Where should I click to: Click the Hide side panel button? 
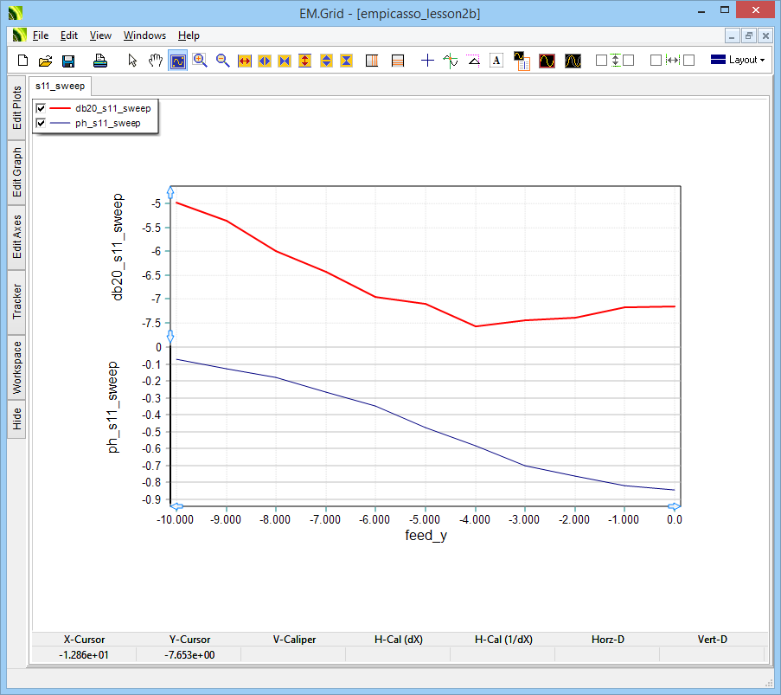pyautogui.click(x=17, y=420)
